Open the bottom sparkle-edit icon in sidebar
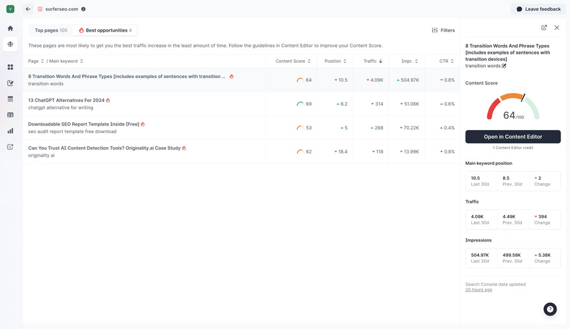The height and width of the screenshot is (329, 570). (x=10, y=146)
